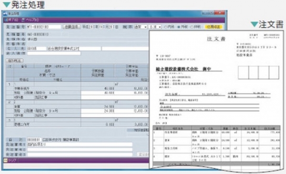286x174 pixels.
Task: Open the tax rate percentage dropdown
Action: 155,27
